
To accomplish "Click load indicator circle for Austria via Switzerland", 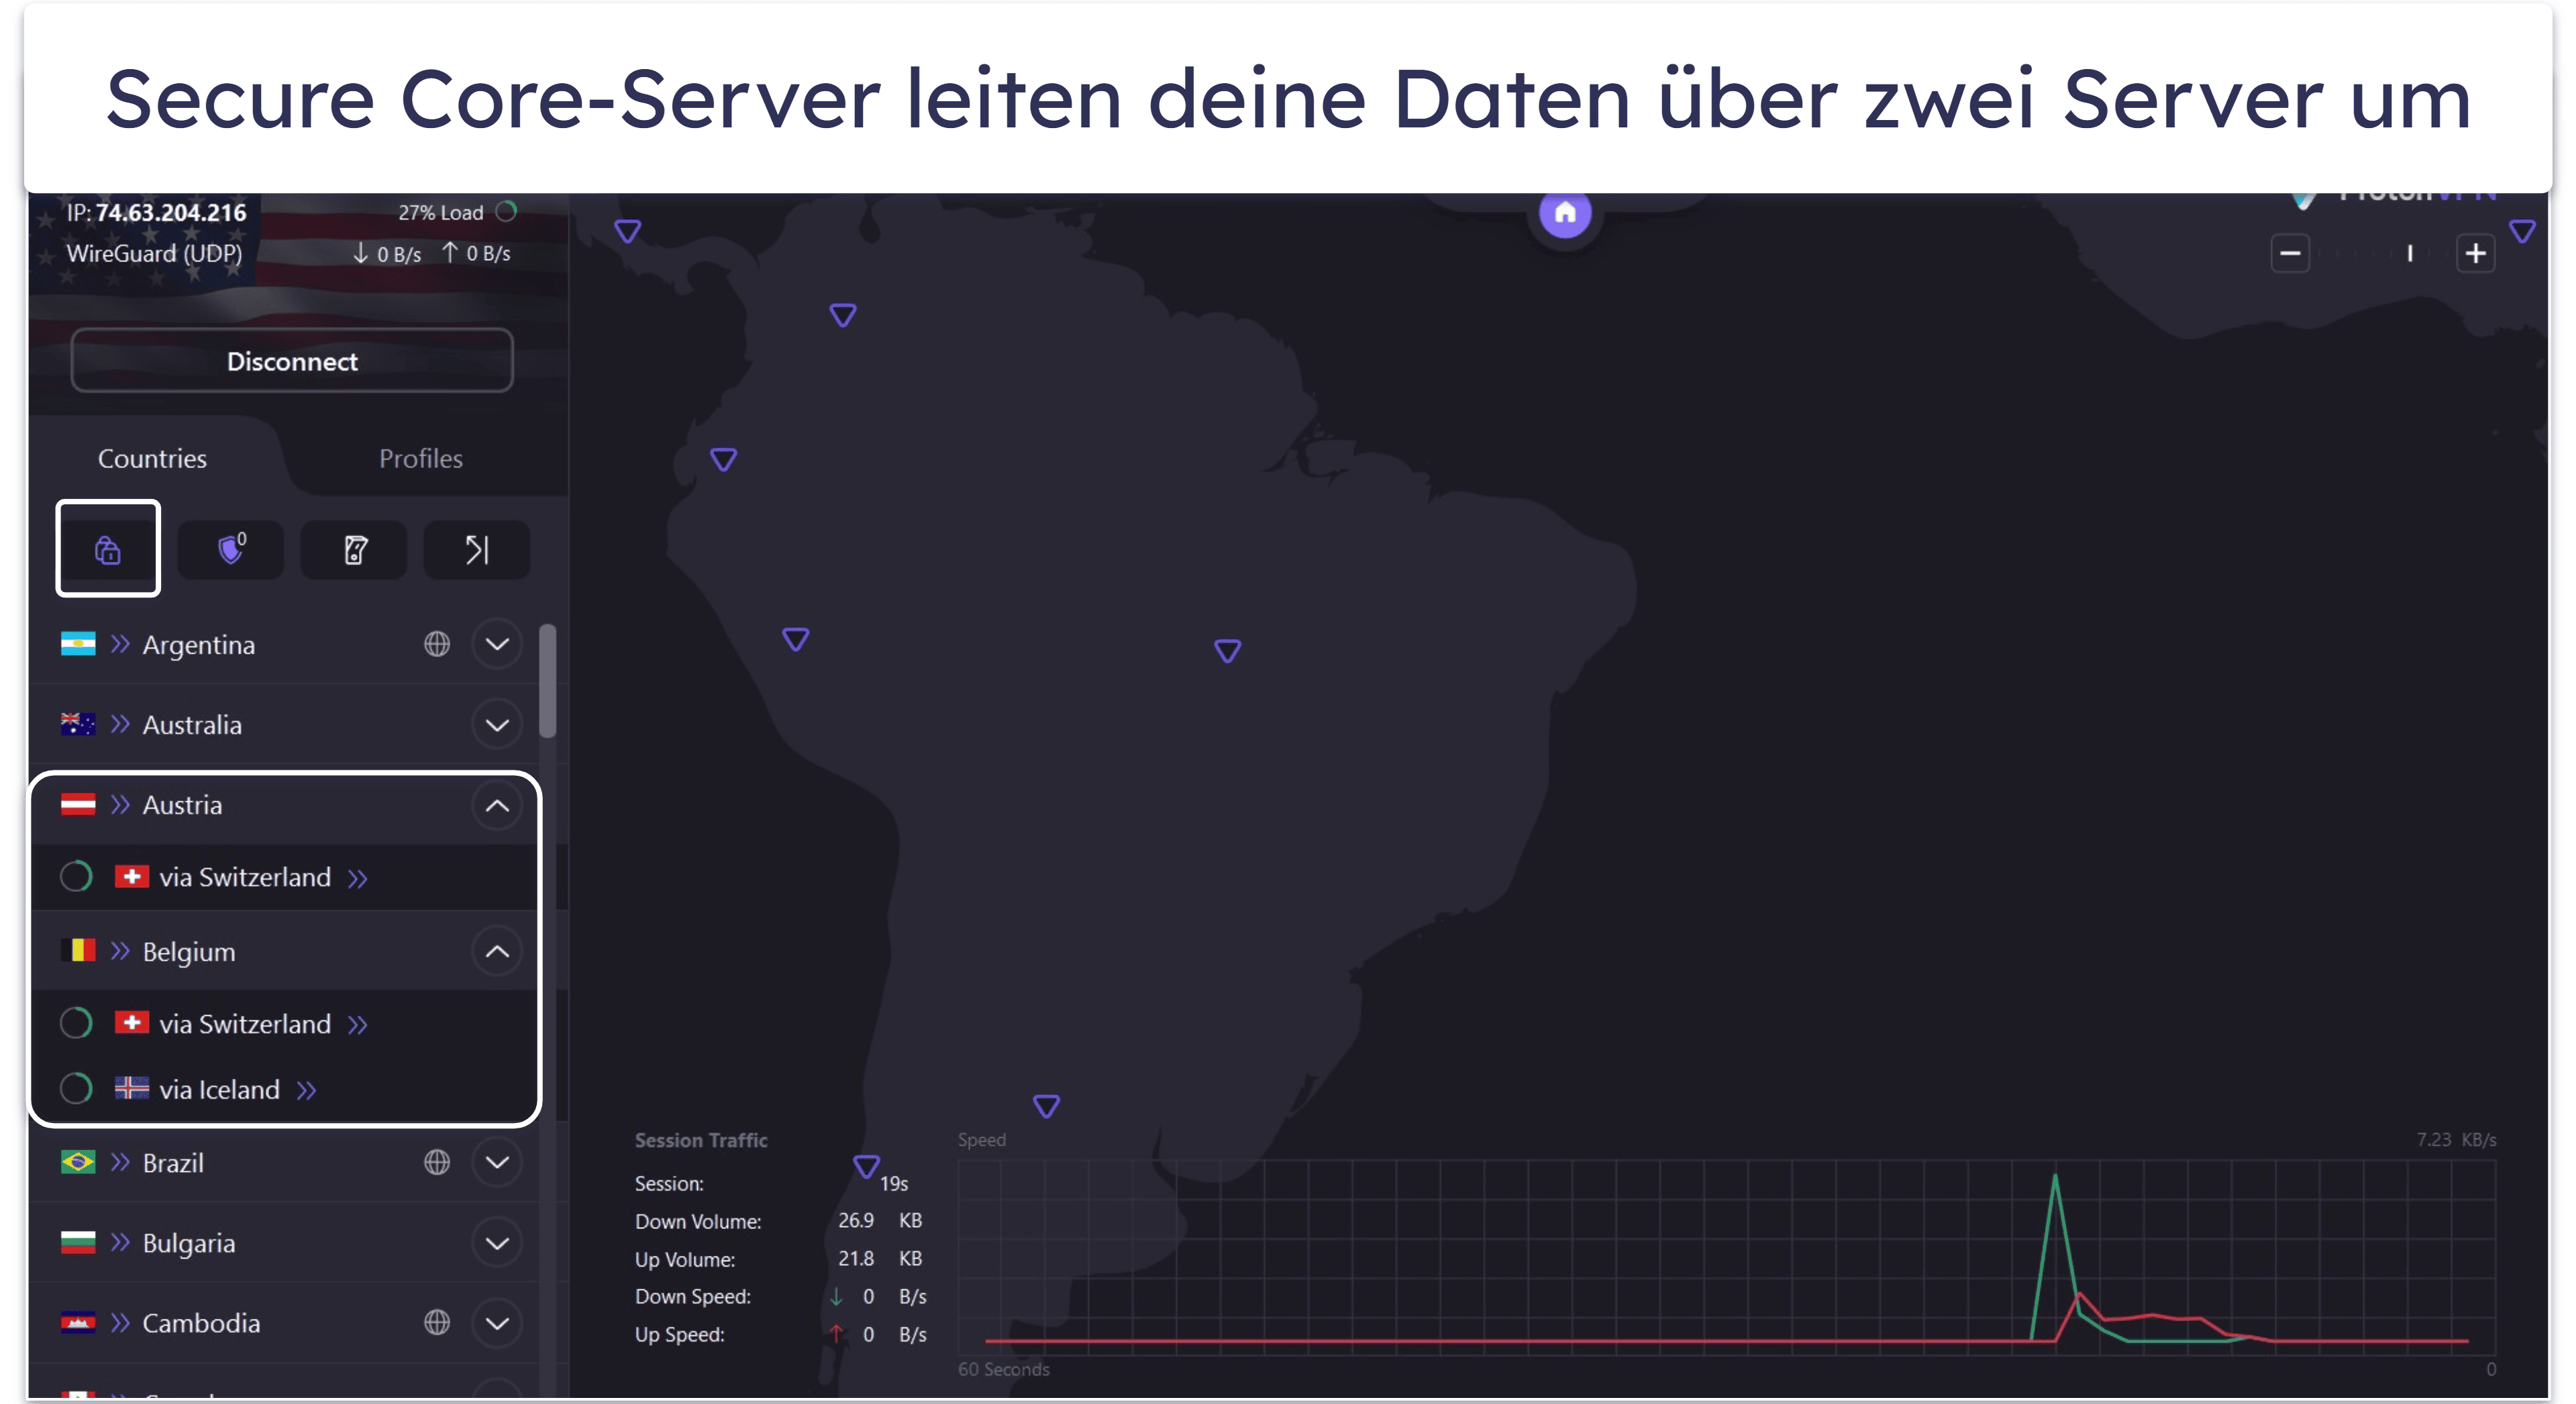I will [76, 876].
